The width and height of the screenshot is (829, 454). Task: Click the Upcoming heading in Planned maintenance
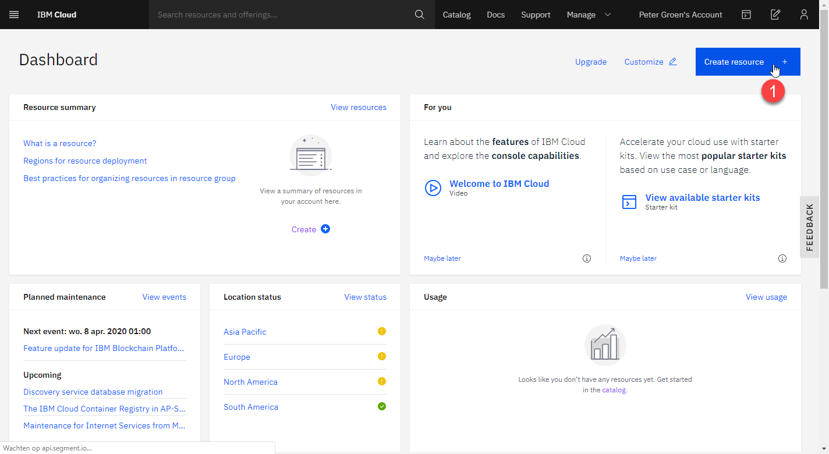click(x=42, y=375)
